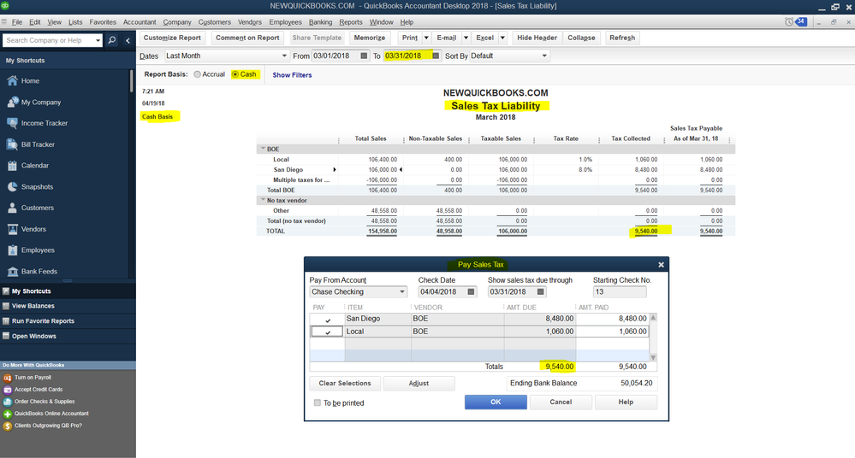
Task: Open the Calendar shortcut
Action: 35,165
